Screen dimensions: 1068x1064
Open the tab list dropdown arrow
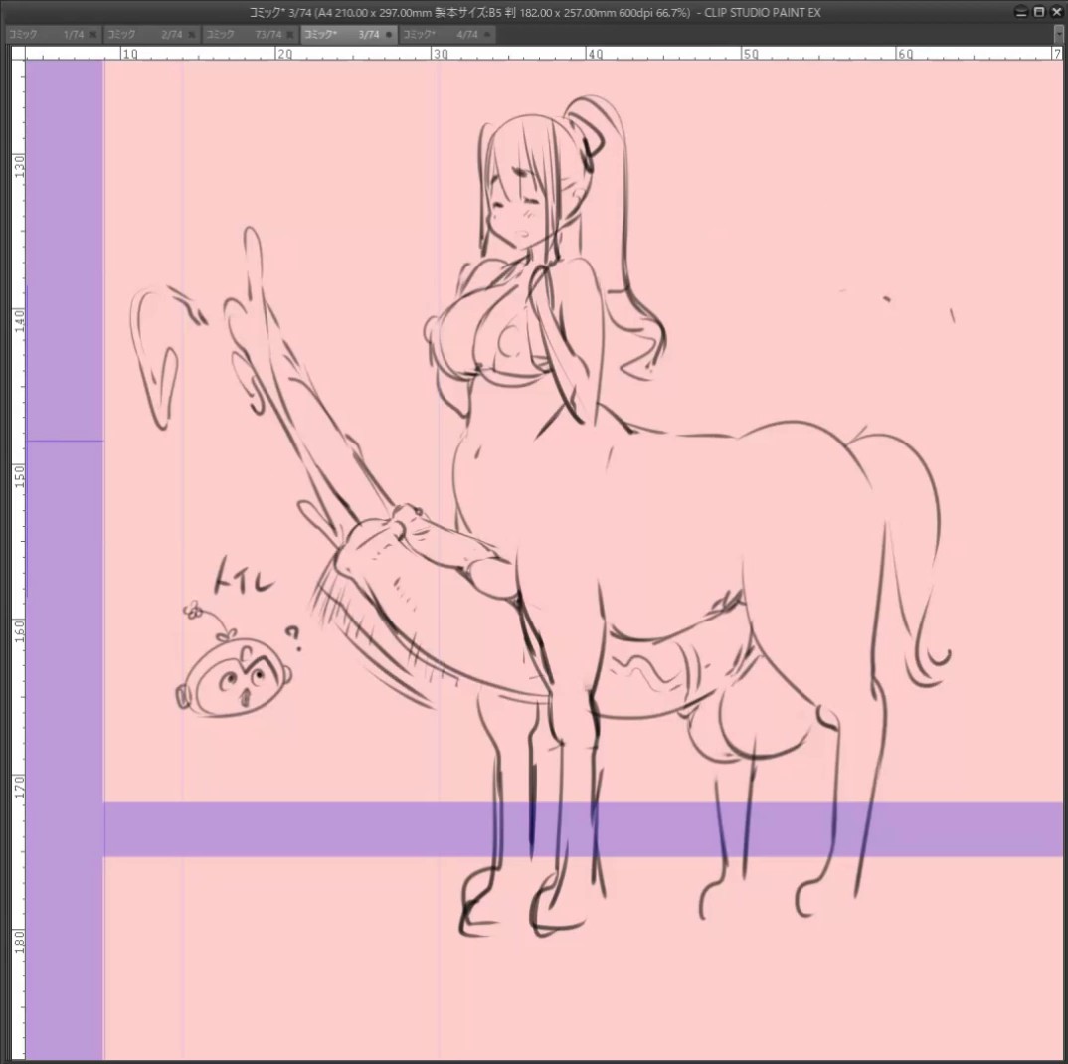coord(1058,34)
